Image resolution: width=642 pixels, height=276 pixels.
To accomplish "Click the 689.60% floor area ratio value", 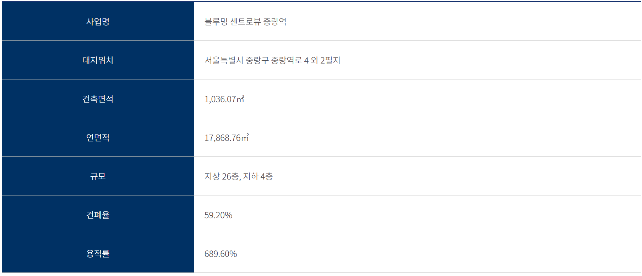I will coord(221,254).
